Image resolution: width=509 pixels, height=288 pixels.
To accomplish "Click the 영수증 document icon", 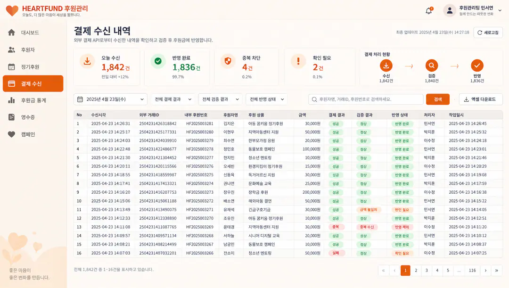I will click(11, 117).
